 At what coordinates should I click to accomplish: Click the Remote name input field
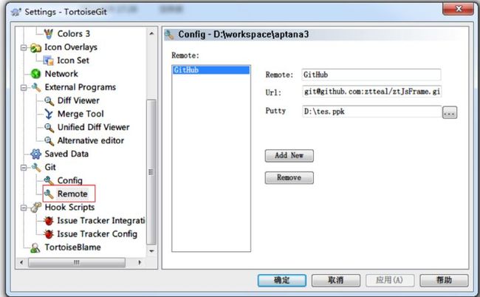point(371,75)
